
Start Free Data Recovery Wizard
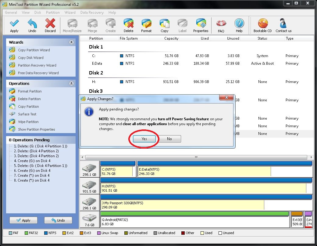coord(38,73)
